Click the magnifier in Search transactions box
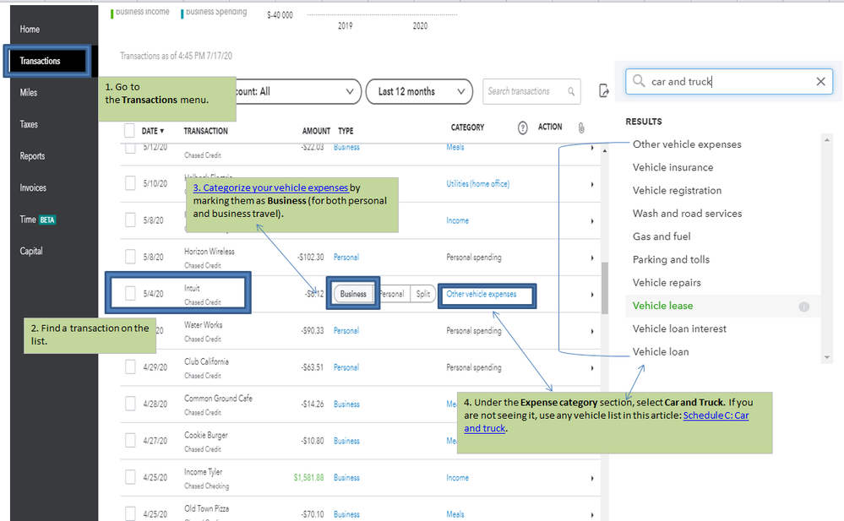 pyautogui.click(x=571, y=91)
